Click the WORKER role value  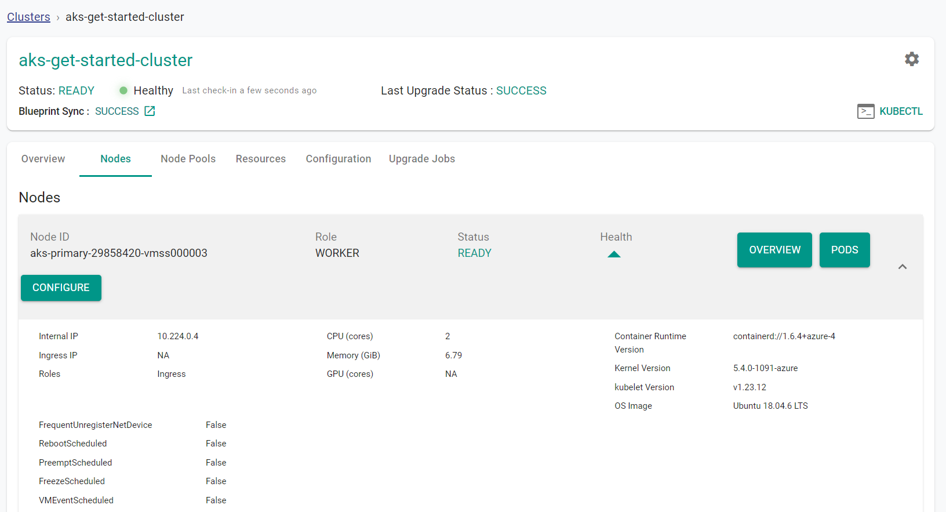click(337, 253)
